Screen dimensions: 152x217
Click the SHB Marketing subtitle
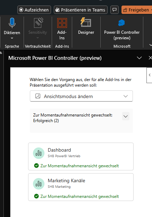pyautogui.click(x=59, y=187)
